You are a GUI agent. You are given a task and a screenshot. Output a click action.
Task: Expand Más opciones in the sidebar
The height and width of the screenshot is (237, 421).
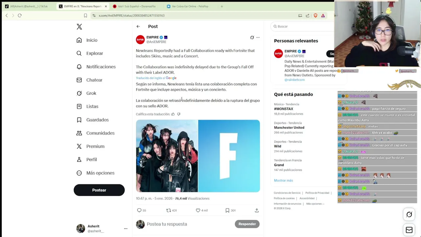click(x=95, y=173)
